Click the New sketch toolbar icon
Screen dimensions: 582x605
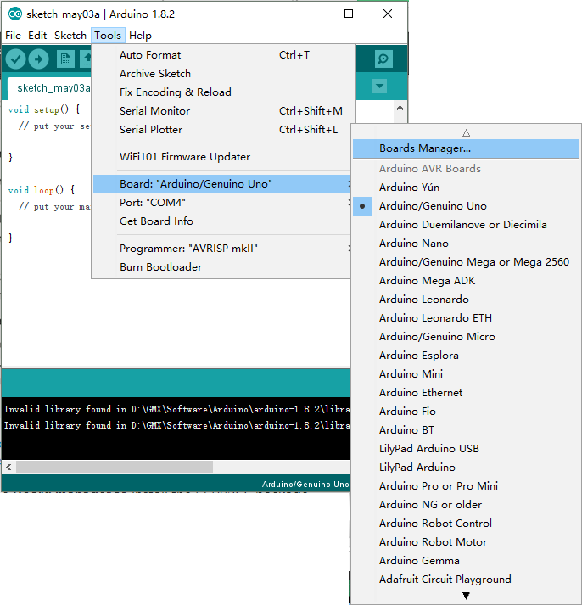click(x=65, y=59)
